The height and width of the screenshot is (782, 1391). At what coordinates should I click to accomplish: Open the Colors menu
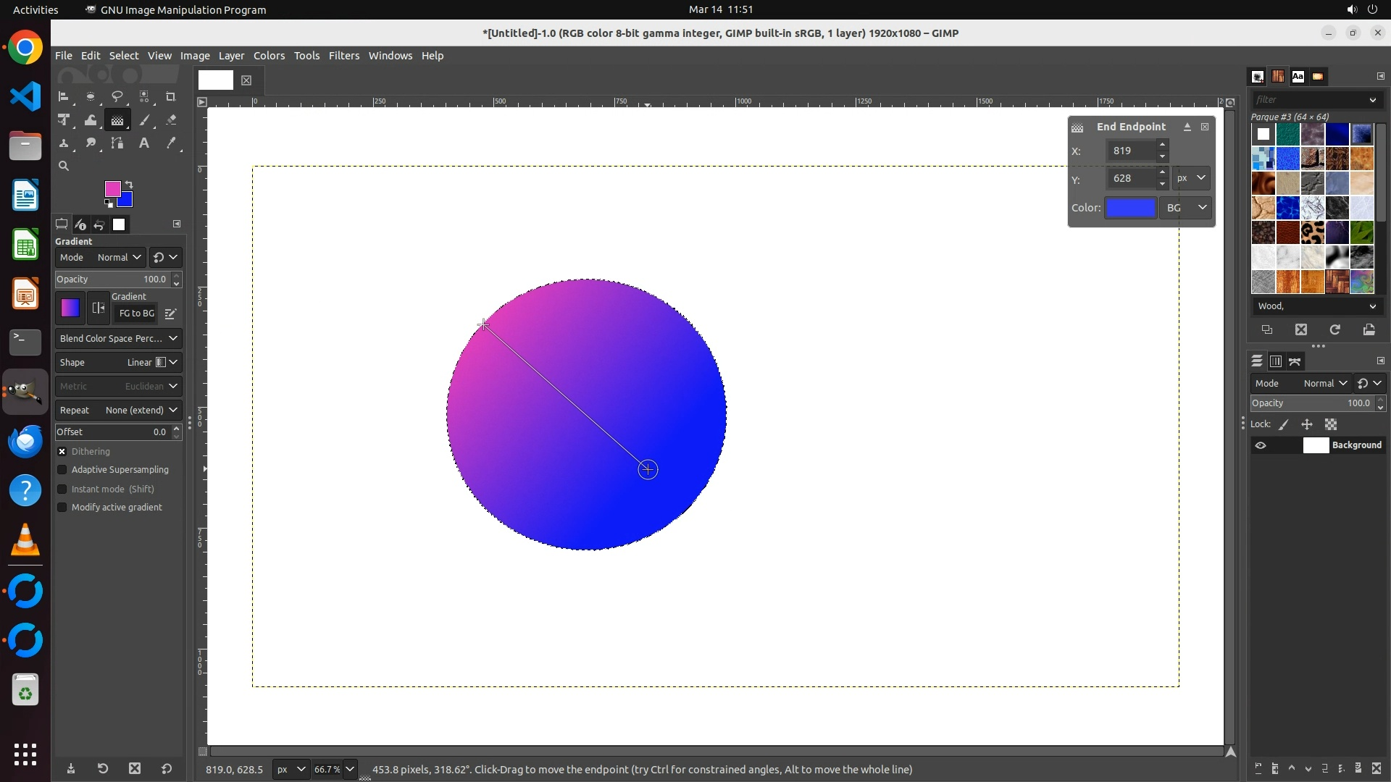point(269,56)
